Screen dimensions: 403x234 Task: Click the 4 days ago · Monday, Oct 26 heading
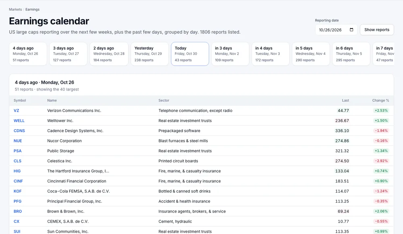[x=44, y=83]
